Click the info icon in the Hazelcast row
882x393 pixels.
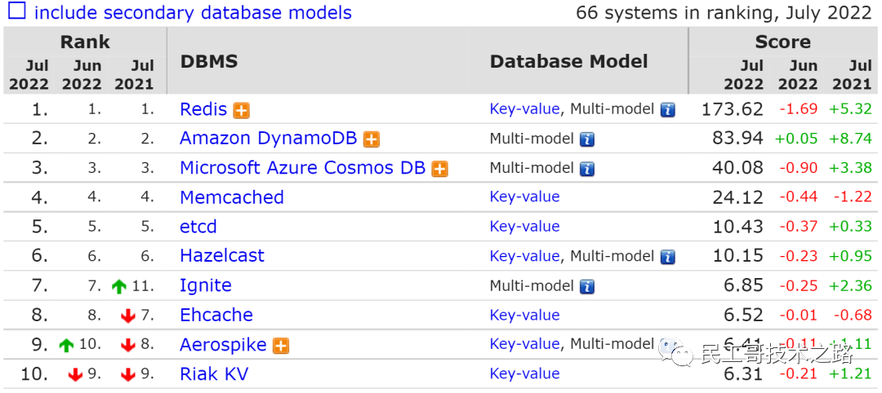click(x=668, y=257)
